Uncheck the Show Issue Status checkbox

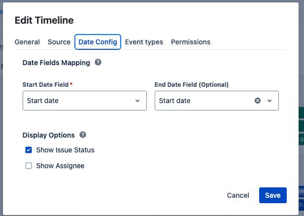coord(29,150)
